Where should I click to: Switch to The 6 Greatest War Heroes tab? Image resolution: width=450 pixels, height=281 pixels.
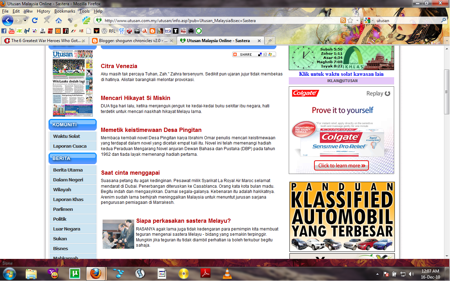[x=45, y=41]
